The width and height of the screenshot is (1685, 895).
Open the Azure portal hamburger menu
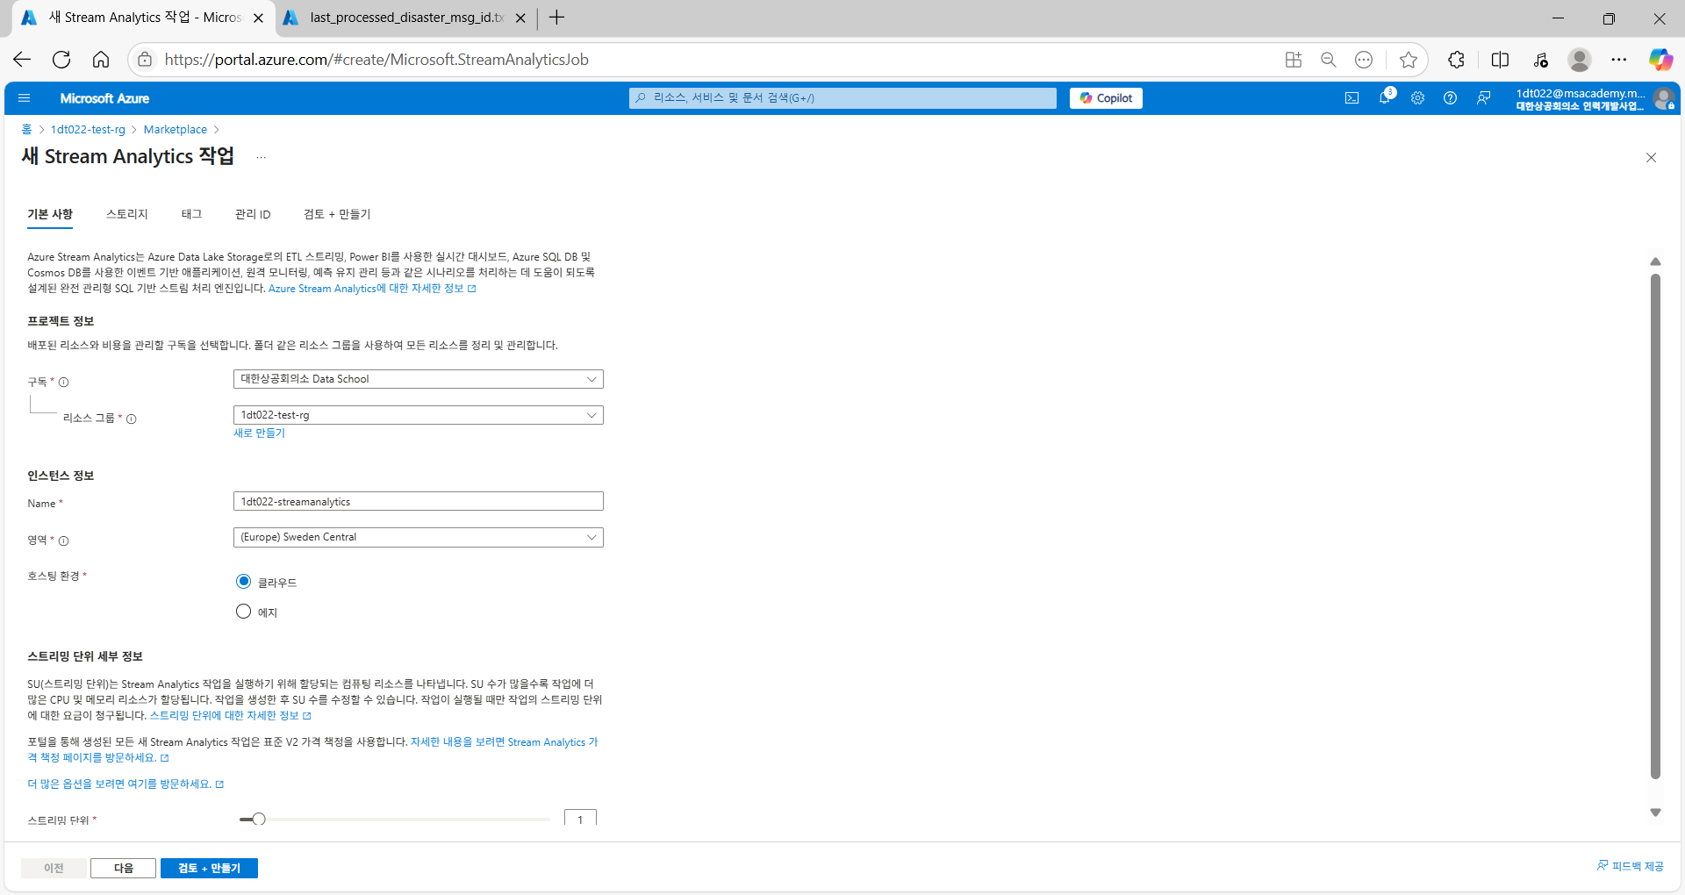24,98
